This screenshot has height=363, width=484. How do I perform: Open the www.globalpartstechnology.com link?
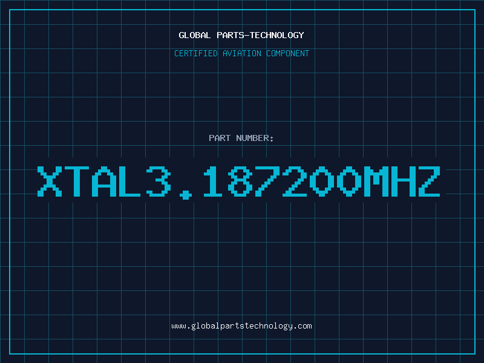tap(241, 326)
